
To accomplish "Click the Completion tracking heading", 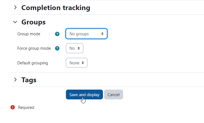I will tap(56, 8).
